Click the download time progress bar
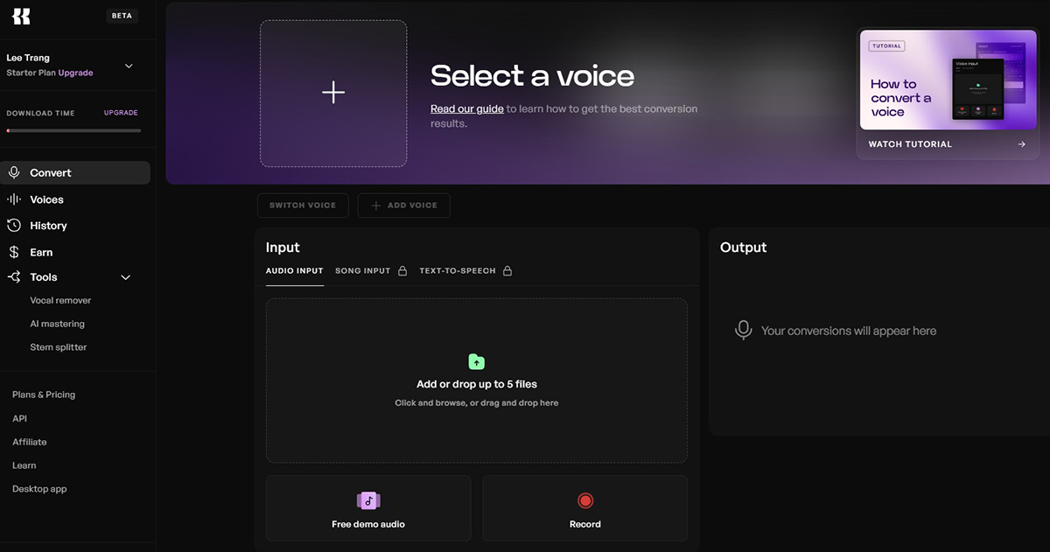 tap(73, 130)
